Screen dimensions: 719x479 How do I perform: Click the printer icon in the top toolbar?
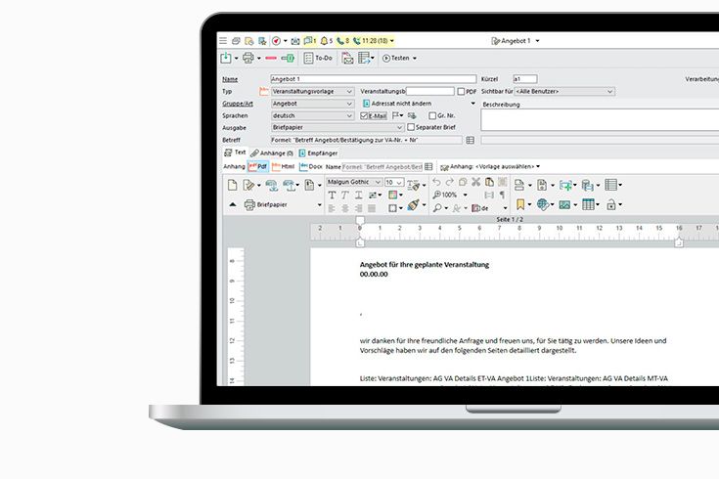tap(248, 59)
